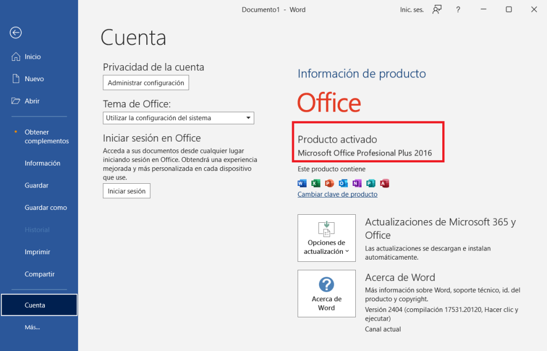Click the Más... option at sidebar bottom
Screen dimensions: 547x351
33,326
